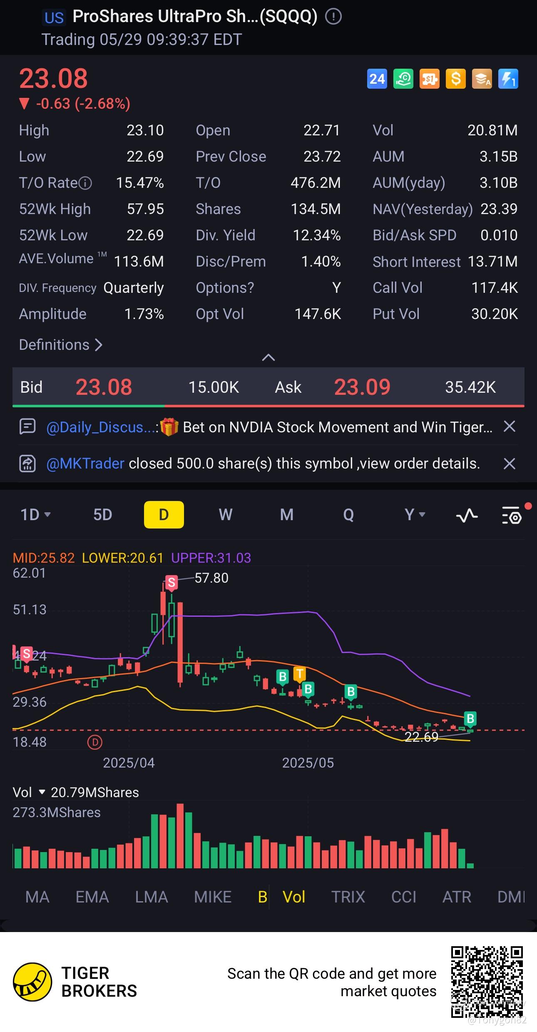Tap the 22.69 low price label on chart

(x=422, y=737)
